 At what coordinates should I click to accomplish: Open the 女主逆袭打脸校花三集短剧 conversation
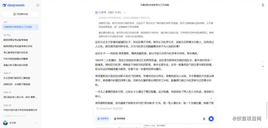[x=20, y=78]
